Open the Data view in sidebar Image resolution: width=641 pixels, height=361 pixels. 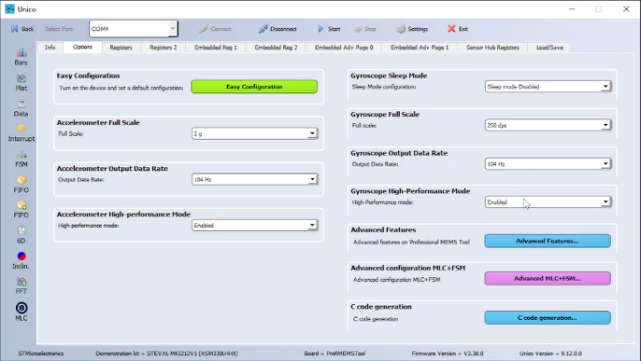point(21,108)
